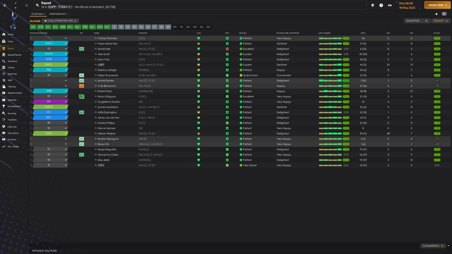
Task: Click the Quick Pick button
Action: pos(413,21)
